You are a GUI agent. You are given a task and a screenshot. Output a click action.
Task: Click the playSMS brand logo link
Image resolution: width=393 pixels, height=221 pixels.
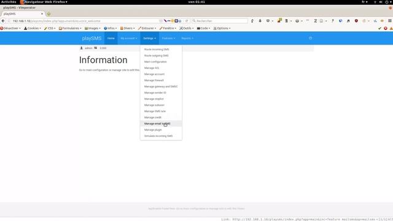tap(91, 38)
